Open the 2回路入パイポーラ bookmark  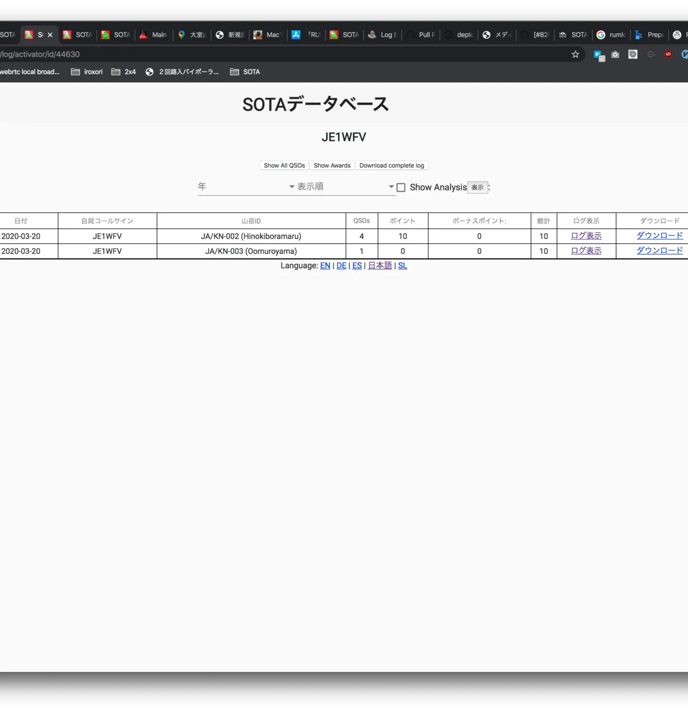182,72
